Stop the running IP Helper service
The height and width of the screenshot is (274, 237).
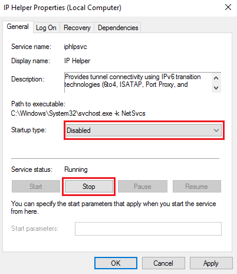pyautogui.click(x=88, y=187)
